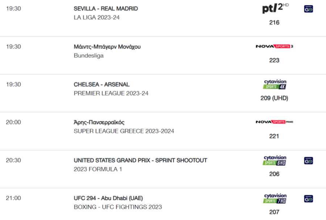Open the Άρης-Πανσερραϊκός match listing

pos(99,122)
